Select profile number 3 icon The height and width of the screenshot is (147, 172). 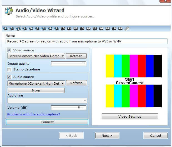coord(18,29)
